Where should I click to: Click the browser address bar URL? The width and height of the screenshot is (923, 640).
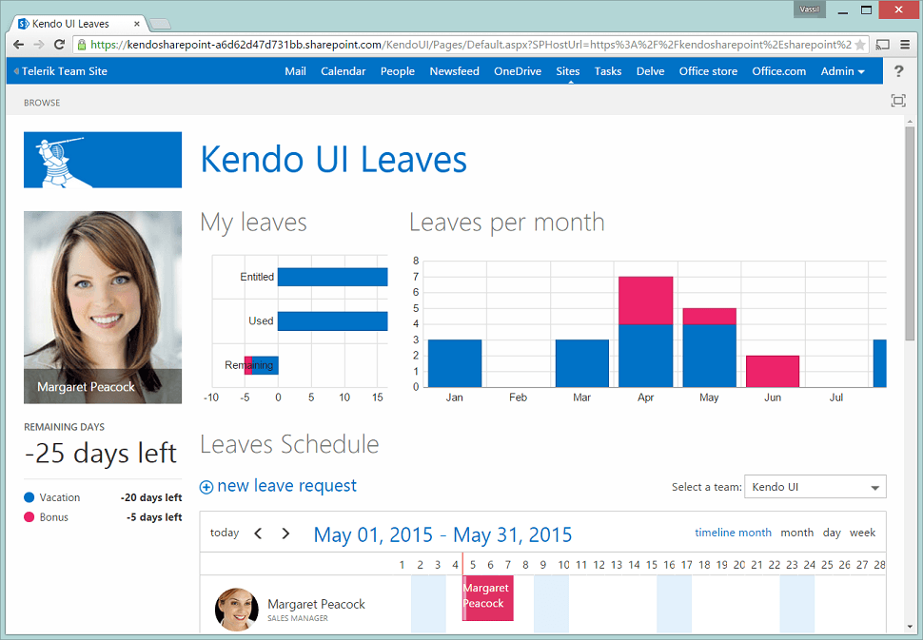pyautogui.click(x=471, y=45)
